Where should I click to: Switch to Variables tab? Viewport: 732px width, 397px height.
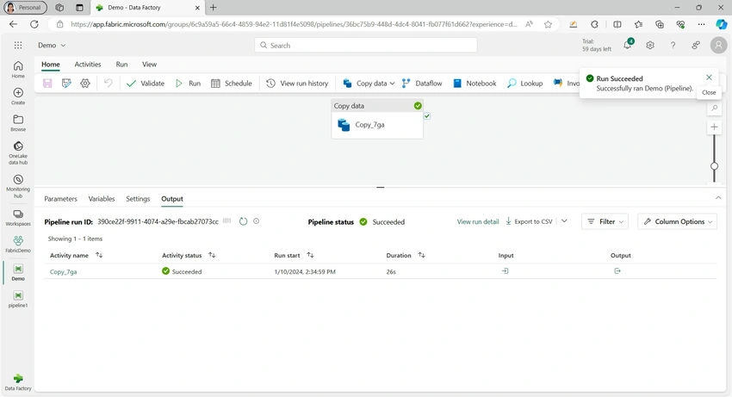[x=102, y=198]
